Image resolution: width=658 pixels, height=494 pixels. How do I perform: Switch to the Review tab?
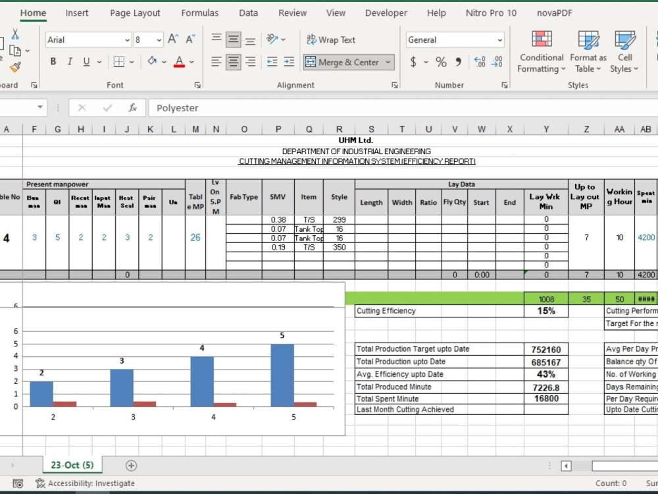293,13
